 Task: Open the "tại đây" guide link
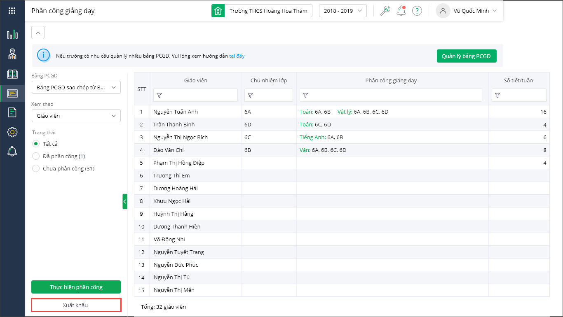tap(237, 56)
